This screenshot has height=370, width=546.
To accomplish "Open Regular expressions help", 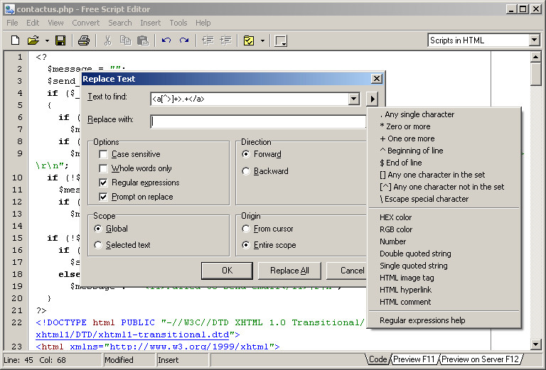I will (x=444, y=320).
